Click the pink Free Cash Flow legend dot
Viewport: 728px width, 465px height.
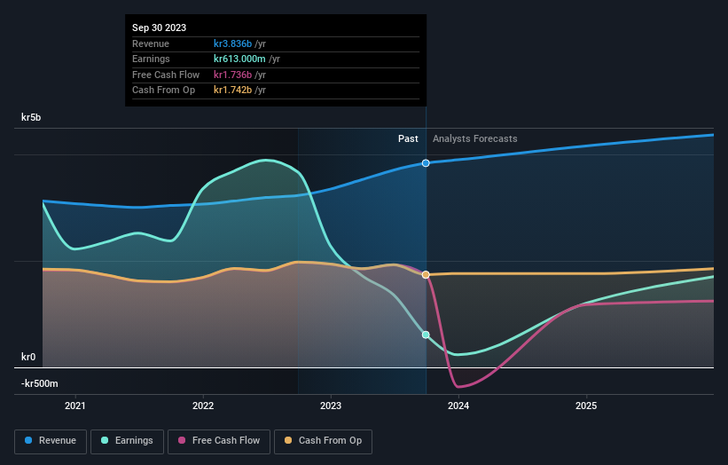click(x=182, y=440)
